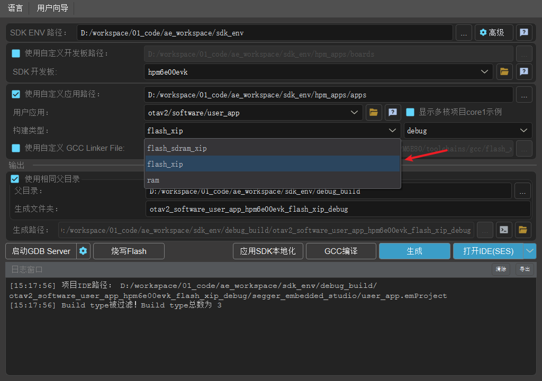
Task: Open the SDK board folder
Action: point(504,72)
